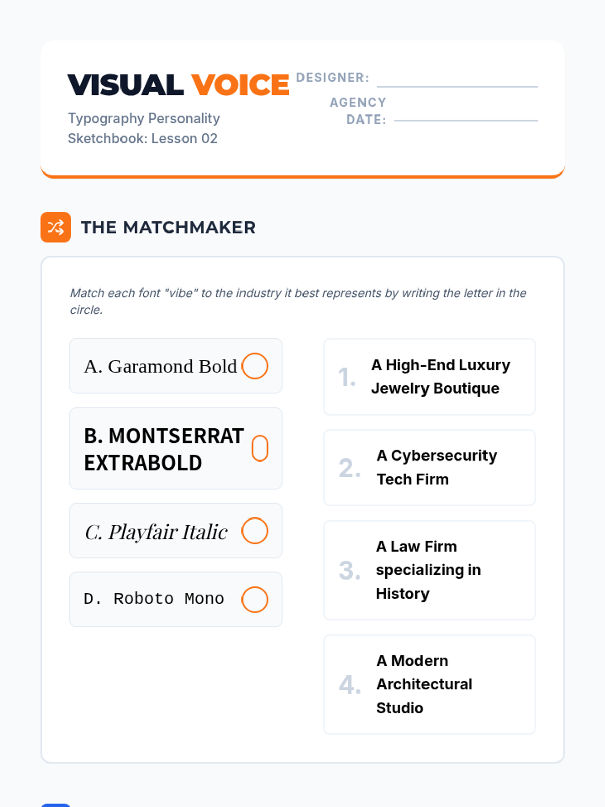Select the circle beside Montserrat Extrabold
Screen dimensions: 605x807
(x=260, y=448)
